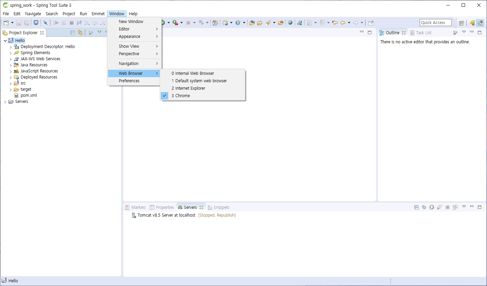This screenshot has height=286, width=487.
Task: Open the Show View submenu
Action: click(x=134, y=46)
